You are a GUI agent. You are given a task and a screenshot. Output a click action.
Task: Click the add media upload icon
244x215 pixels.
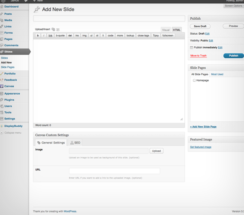coord(53,29)
